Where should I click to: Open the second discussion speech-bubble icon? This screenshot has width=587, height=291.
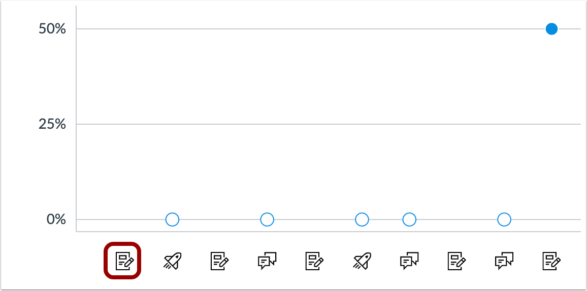[x=409, y=261]
